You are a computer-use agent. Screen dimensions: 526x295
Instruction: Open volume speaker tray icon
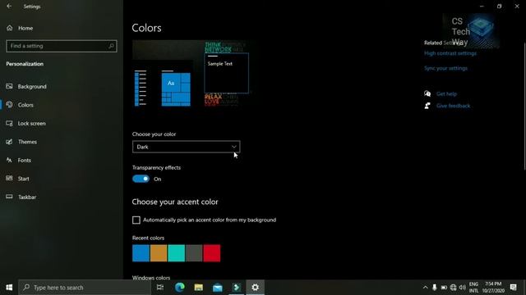(x=462, y=288)
